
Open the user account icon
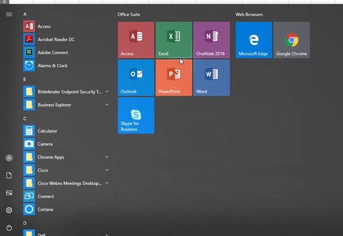click(x=9, y=158)
